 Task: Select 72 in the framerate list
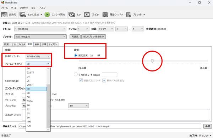pyautogui.click(x=36, y=109)
